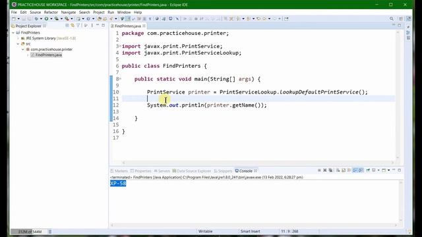Toggle Link with Editor in Project Explorer
422x237 pixels.
(x=73, y=26)
